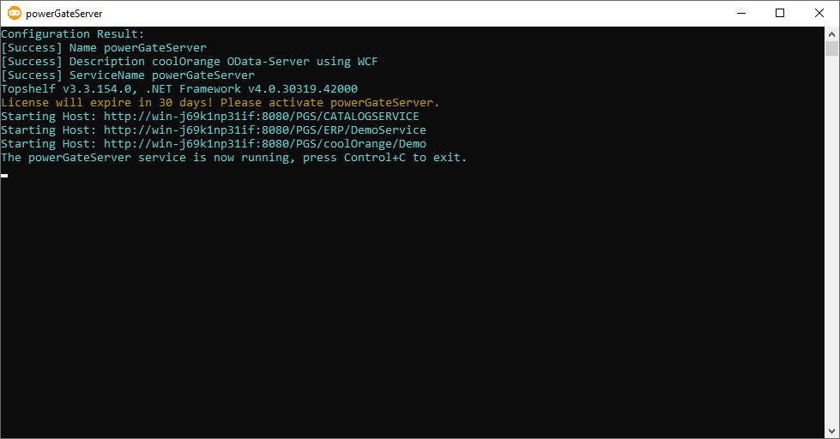Click the blinking console cursor
This screenshot has height=439, width=840.
(4, 175)
